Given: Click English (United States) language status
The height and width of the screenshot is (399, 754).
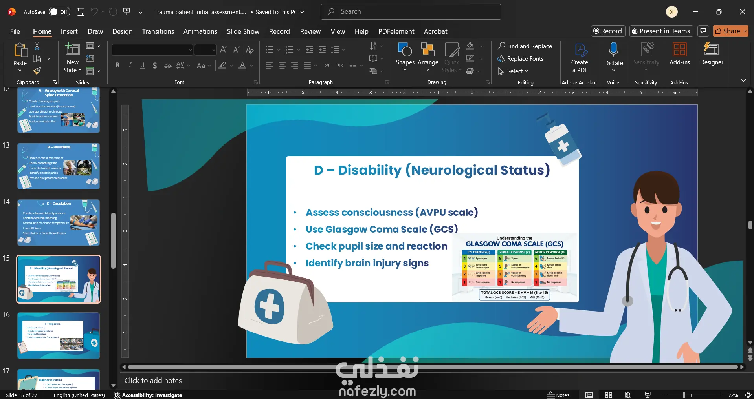Looking at the screenshot, I should click(79, 395).
